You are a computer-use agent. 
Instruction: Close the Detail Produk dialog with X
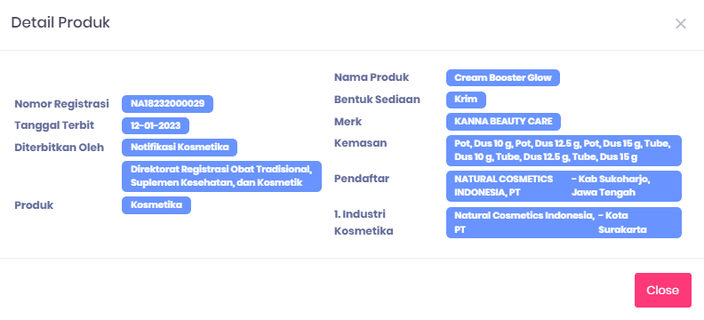(x=681, y=24)
